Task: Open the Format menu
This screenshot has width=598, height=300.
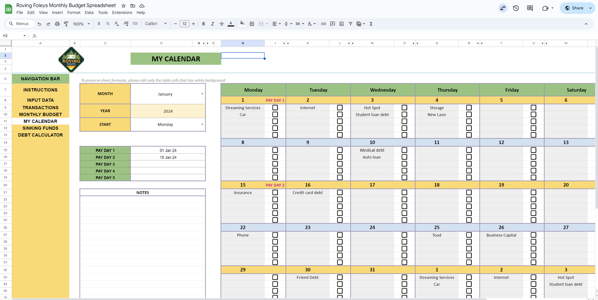Action: coord(73,13)
